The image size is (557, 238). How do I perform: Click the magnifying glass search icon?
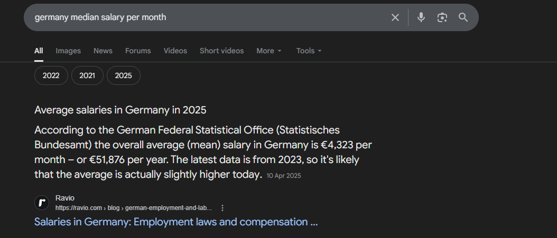pos(463,17)
